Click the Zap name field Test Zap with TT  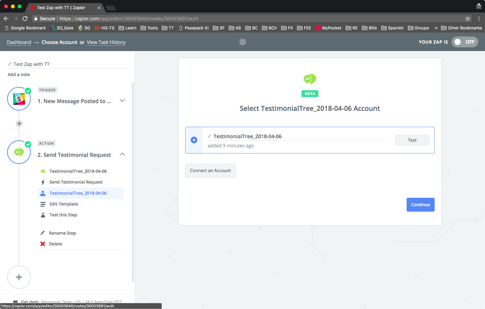[x=68, y=64]
